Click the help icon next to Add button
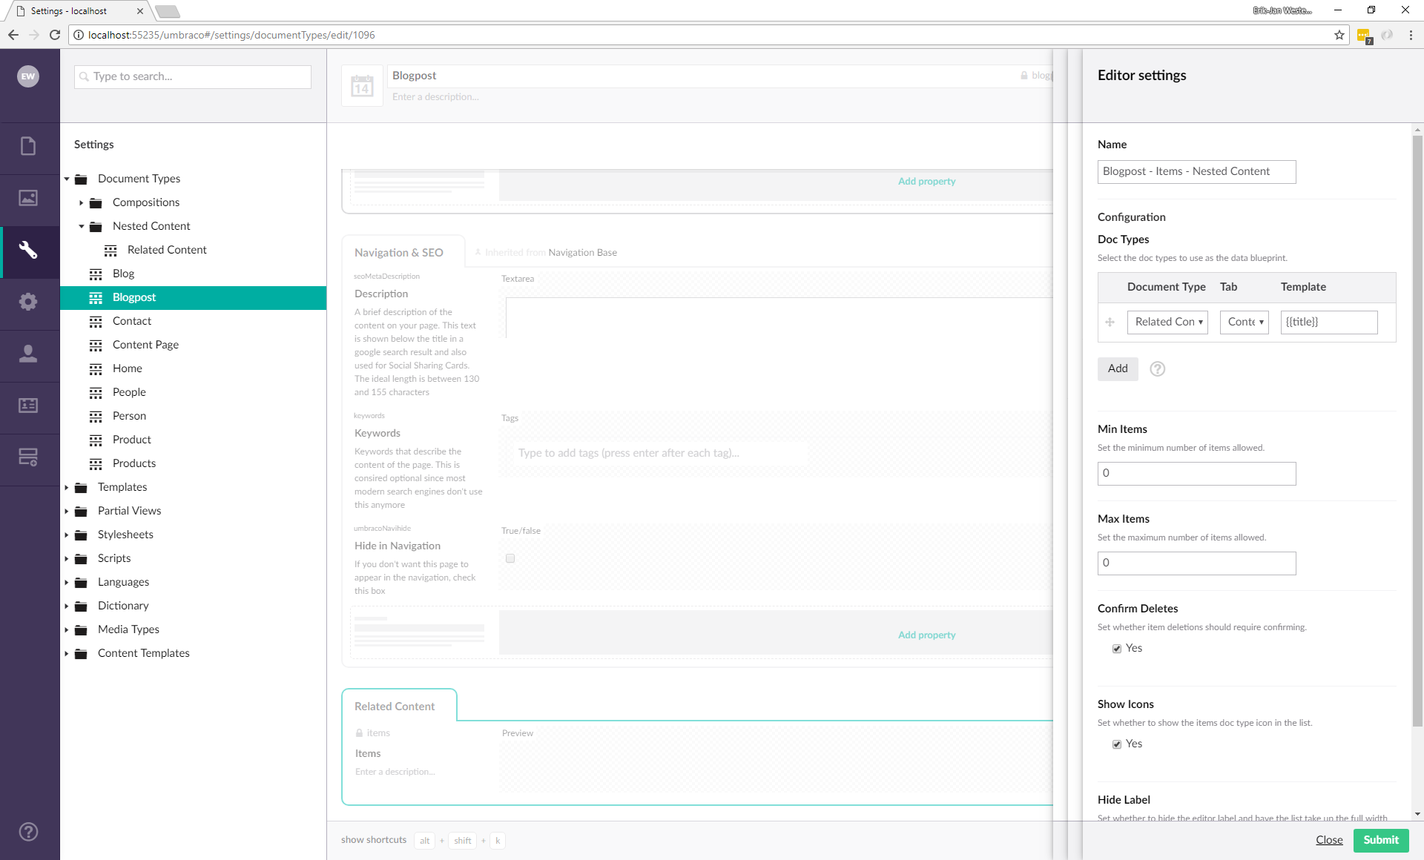Viewport: 1424px width, 860px height. click(1157, 368)
